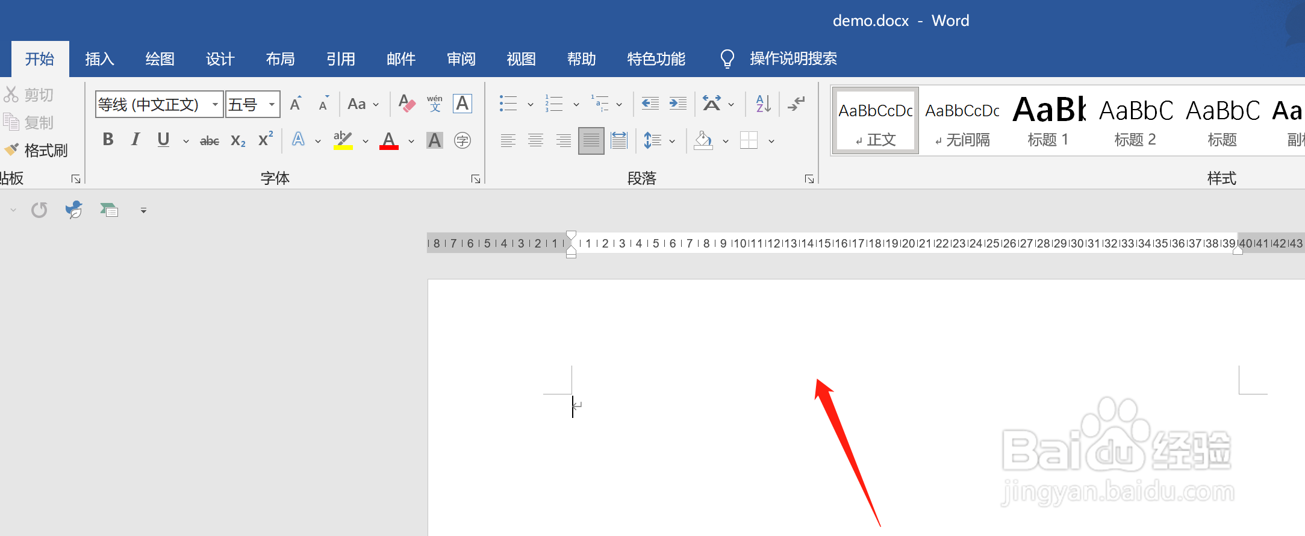This screenshot has width=1305, height=536.
Task: Switch to 绘图 tab
Action: [160, 59]
